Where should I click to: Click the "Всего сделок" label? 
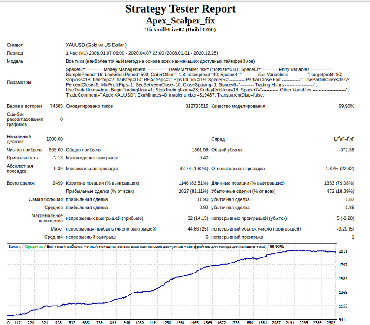(x=21, y=183)
